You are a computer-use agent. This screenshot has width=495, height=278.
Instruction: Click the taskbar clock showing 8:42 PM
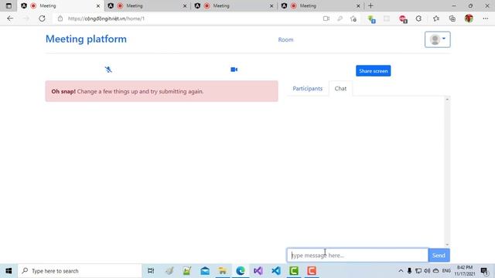465,271
